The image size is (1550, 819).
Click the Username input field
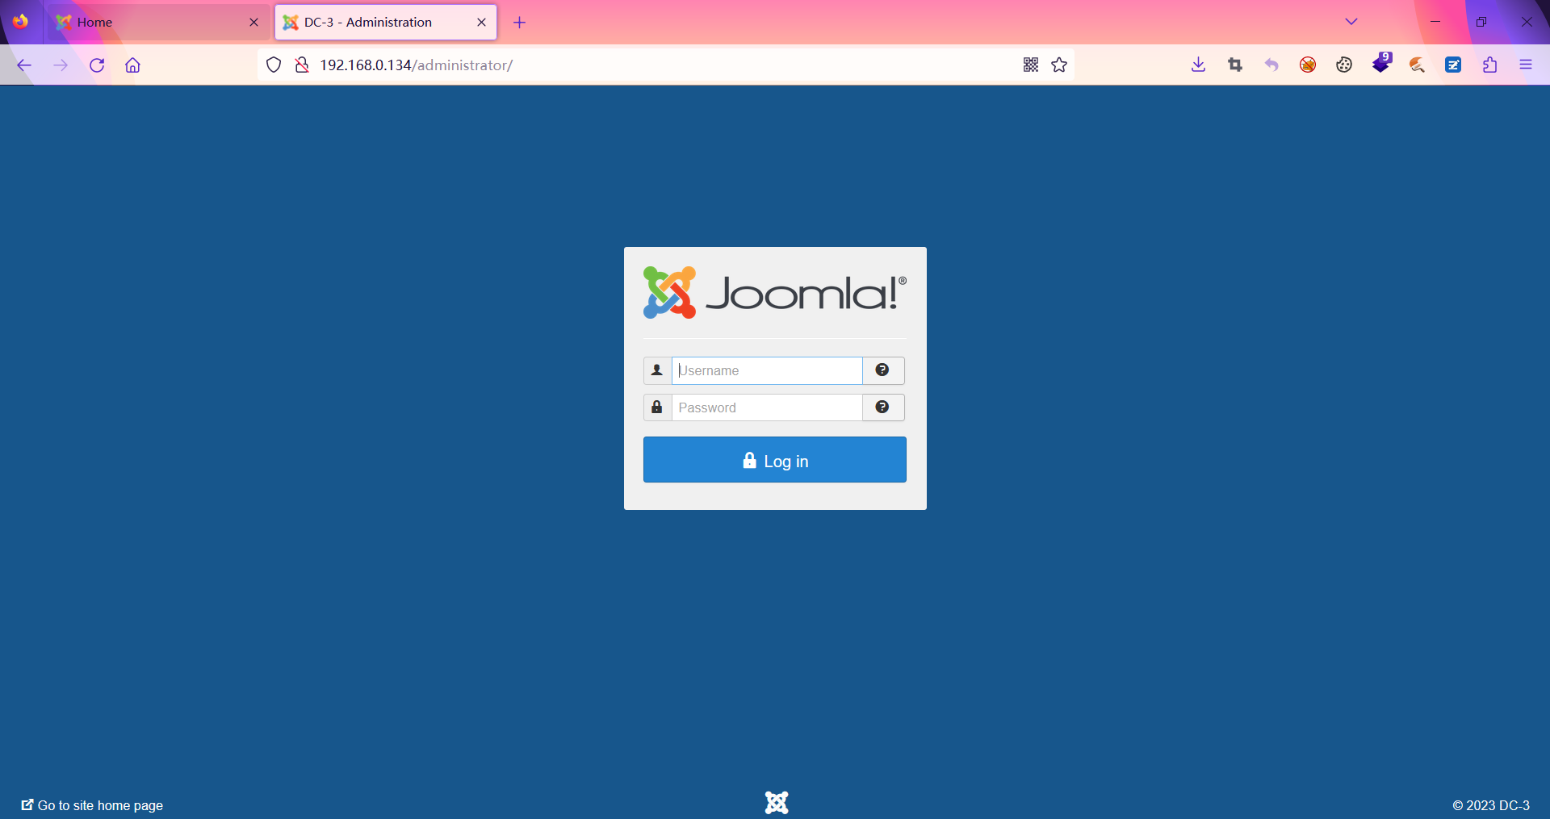767,370
